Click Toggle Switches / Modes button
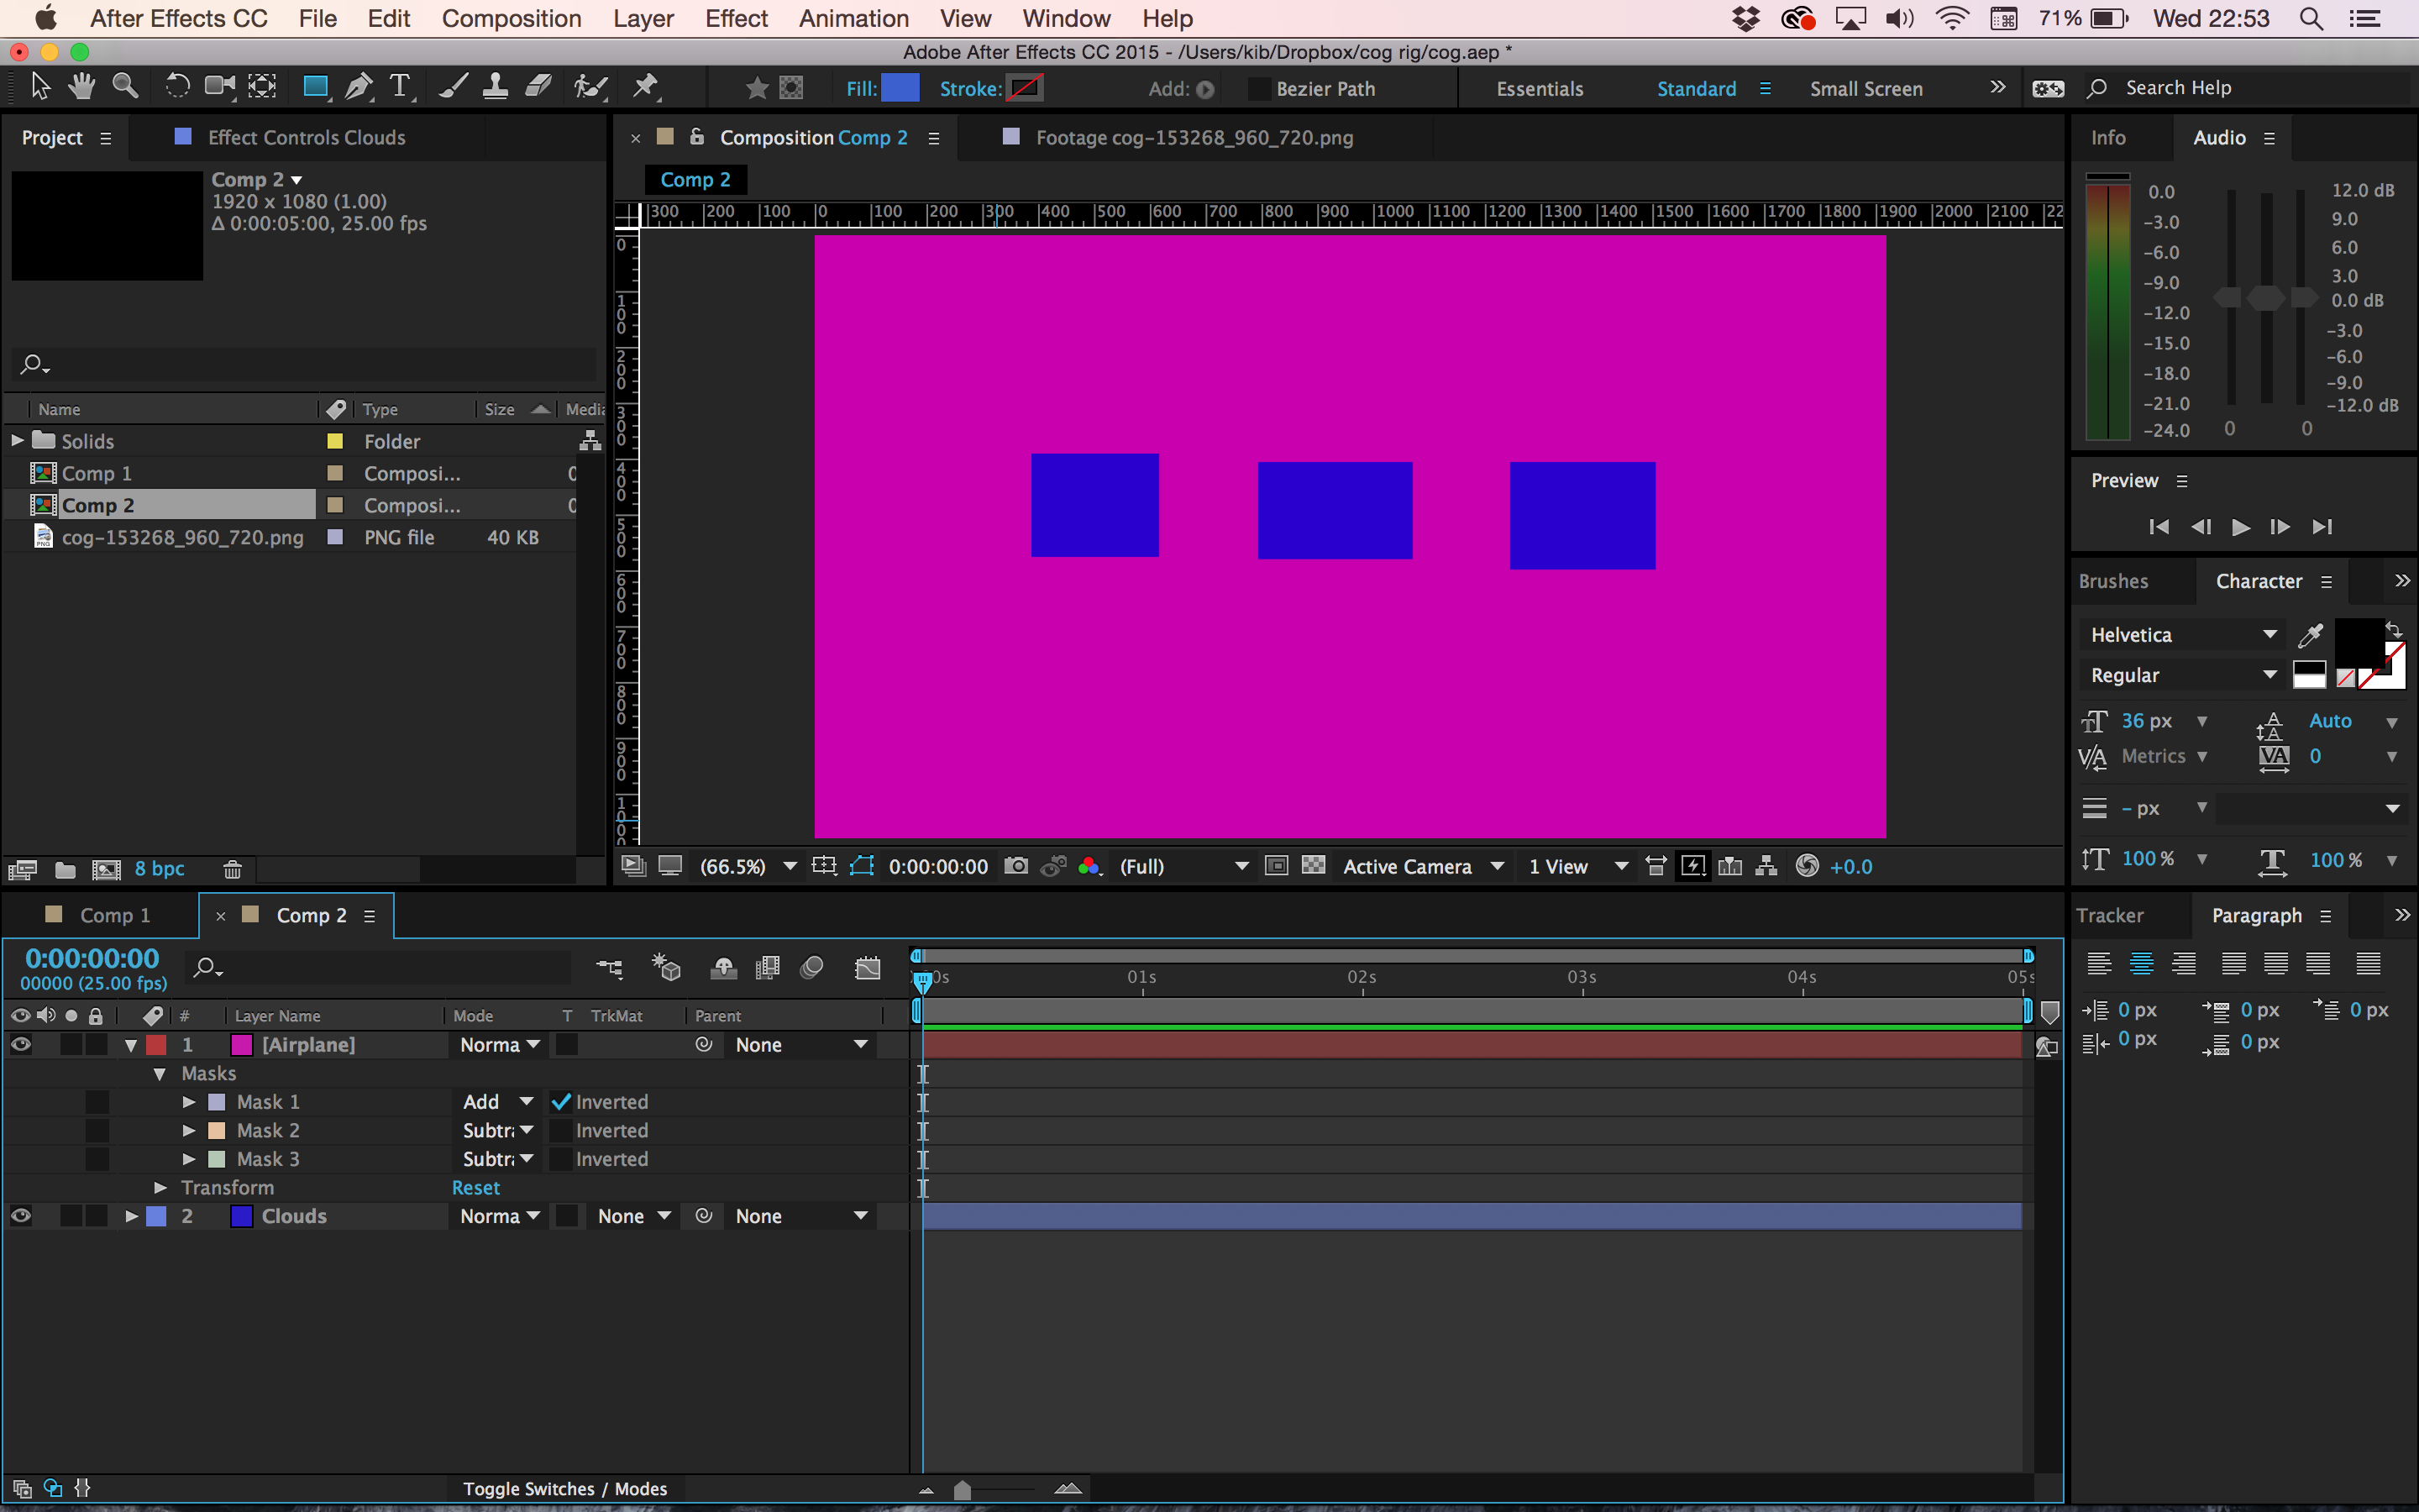2419x1512 pixels. click(x=564, y=1488)
